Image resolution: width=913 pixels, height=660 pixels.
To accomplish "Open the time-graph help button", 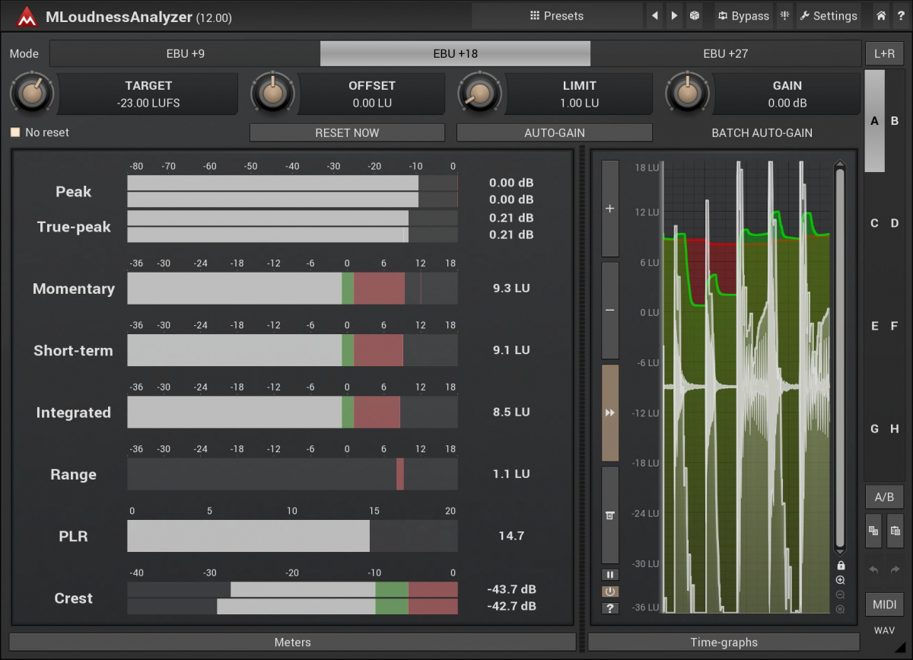I will 609,608.
